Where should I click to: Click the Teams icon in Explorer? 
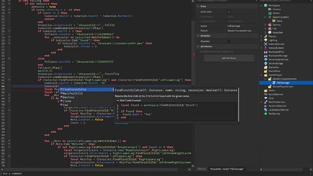(266, 90)
